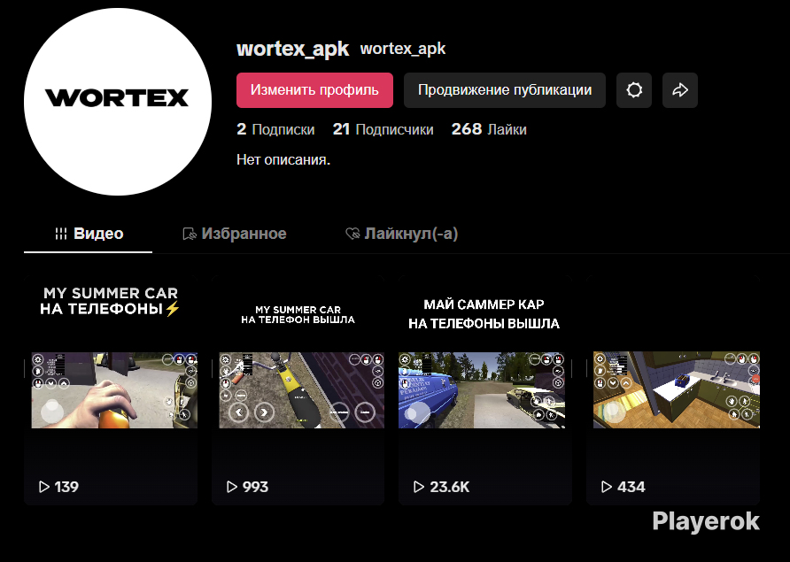Click the 139 view count
This screenshot has height=562, width=790.
[66, 487]
